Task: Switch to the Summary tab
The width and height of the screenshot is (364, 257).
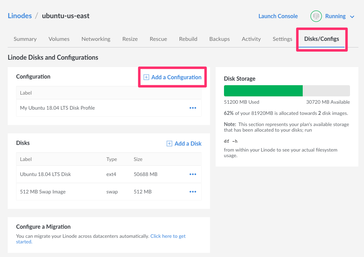Action: [25, 39]
